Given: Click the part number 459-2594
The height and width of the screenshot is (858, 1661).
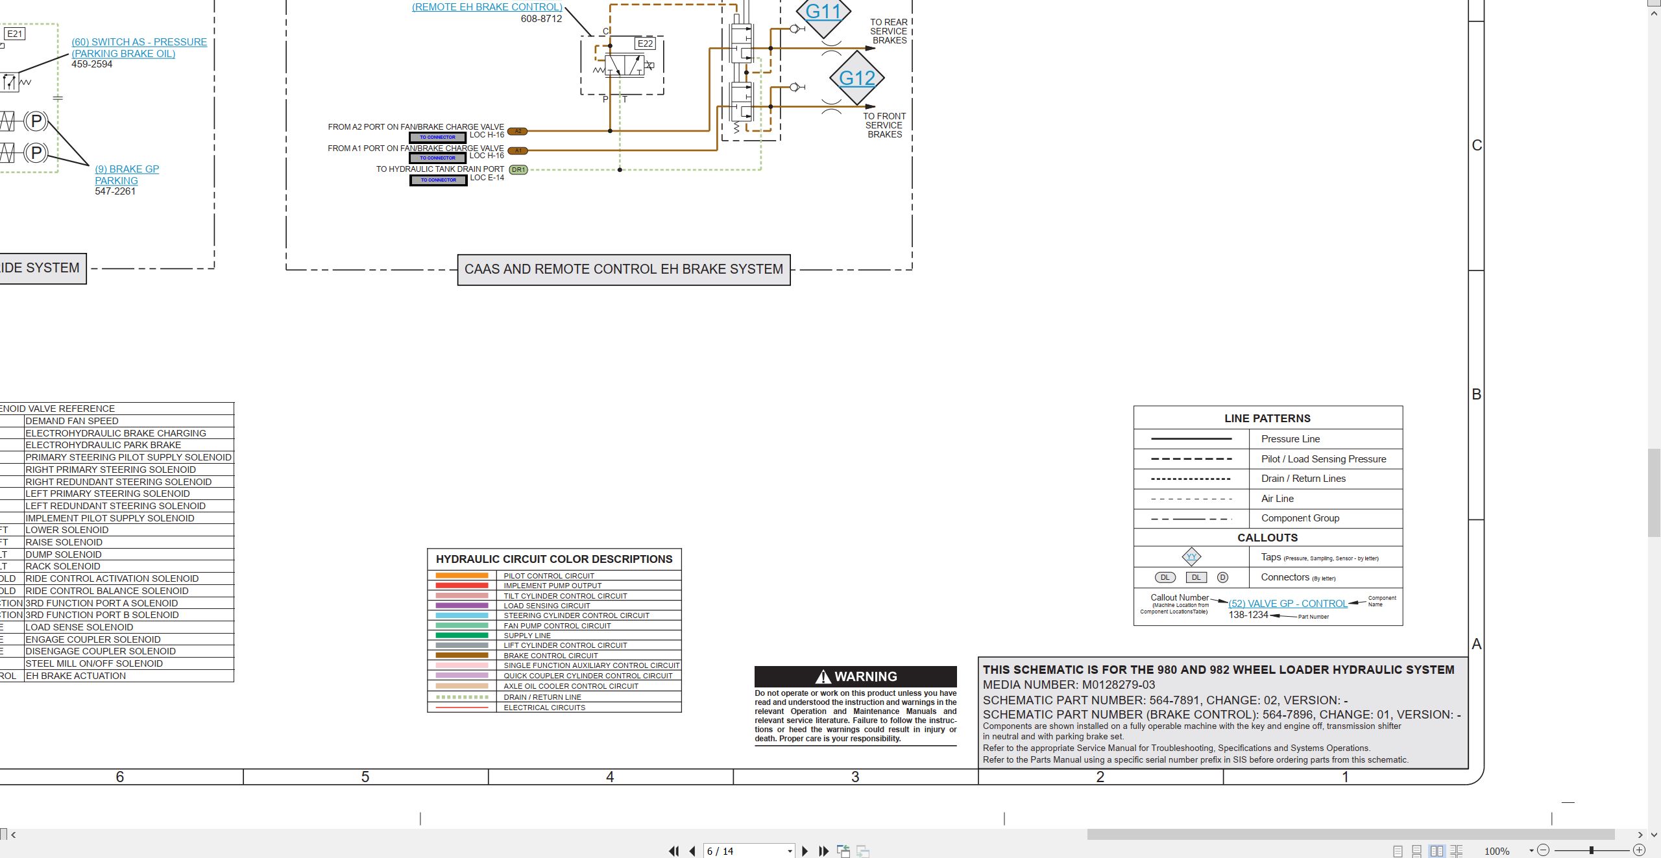Looking at the screenshot, I should 92,64.
